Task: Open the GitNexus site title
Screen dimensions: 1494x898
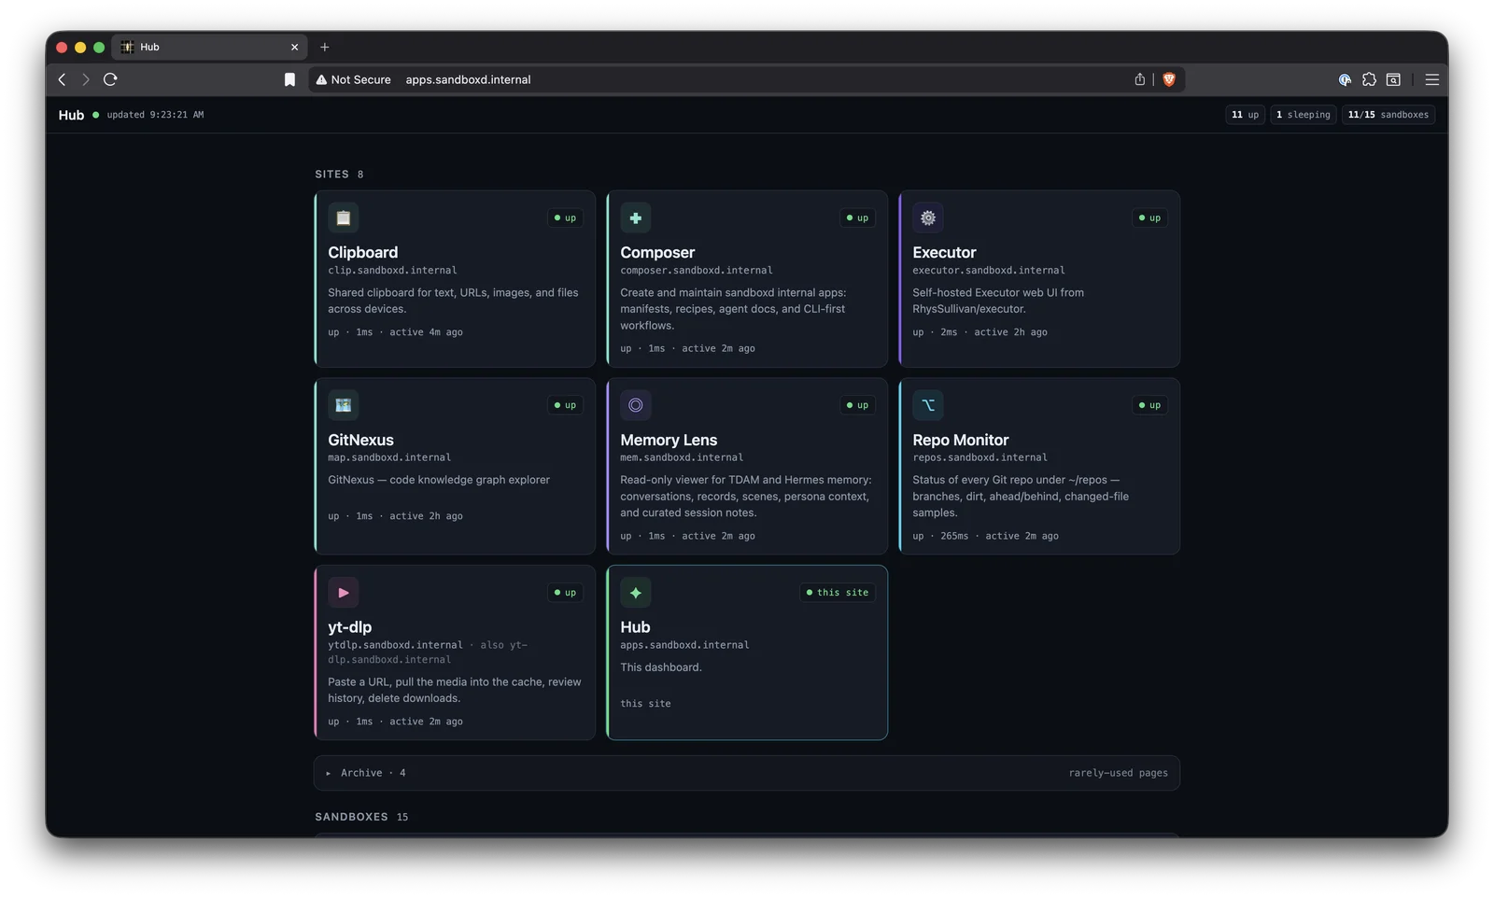Action: [x=360, y=440]
